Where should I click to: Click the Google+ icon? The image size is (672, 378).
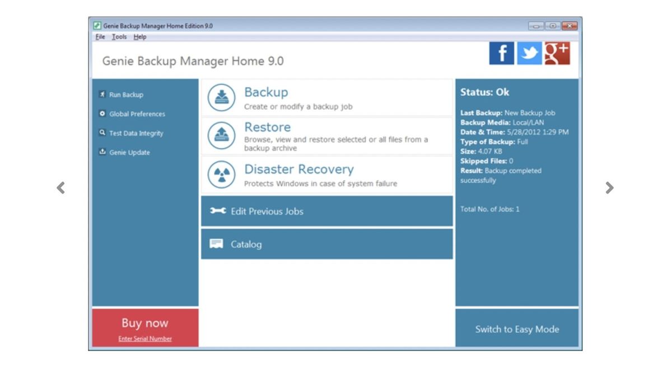tap(558, 53)
